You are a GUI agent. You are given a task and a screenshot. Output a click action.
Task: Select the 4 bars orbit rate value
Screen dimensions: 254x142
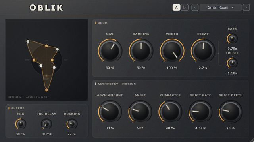pos(200,128)
